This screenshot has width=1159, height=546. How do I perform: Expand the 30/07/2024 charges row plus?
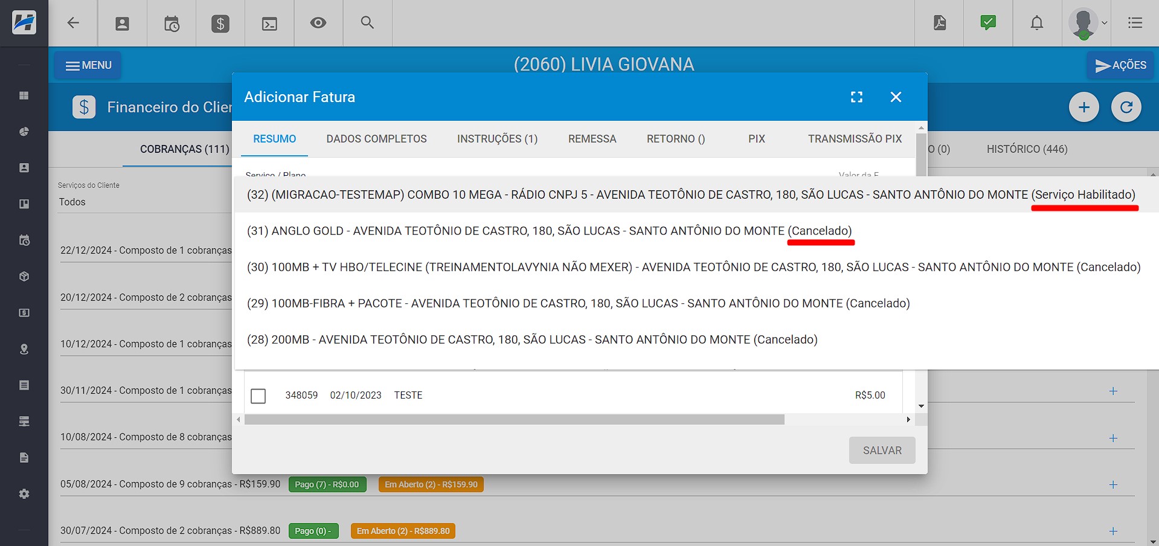tap(1113, 532)
